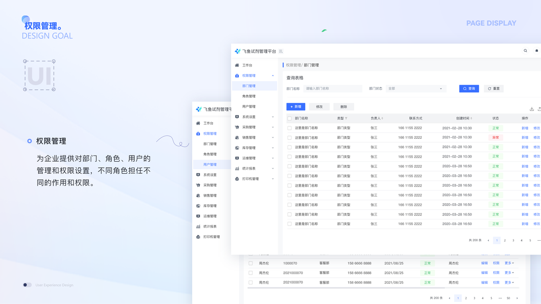Open 系统设置 in the back window sidebar
The height and width of the screenshot is (304, 541).
(x=210, y=175)
